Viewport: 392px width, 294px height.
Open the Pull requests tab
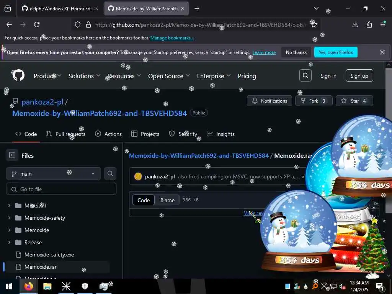pyautogui.click(x=66, y=134)
